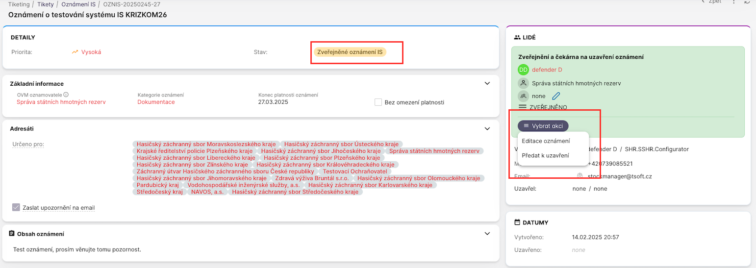Collapse the Adresáti section chevron
This screenshot has height=268, width=756.
(x=487, y=128)
